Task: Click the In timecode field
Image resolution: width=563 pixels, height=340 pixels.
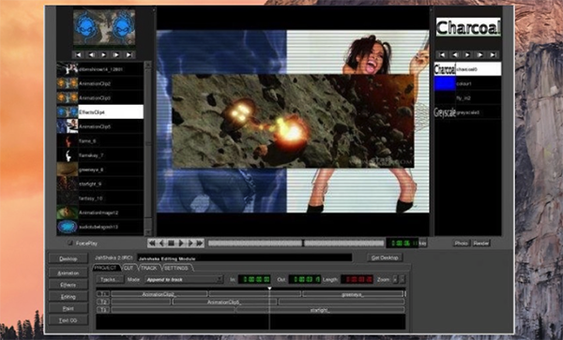Action: point(254,279)
